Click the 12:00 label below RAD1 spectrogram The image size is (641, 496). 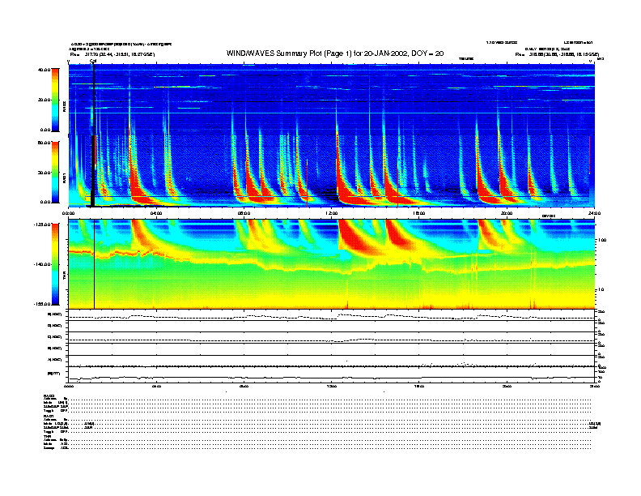coord(332,213)
